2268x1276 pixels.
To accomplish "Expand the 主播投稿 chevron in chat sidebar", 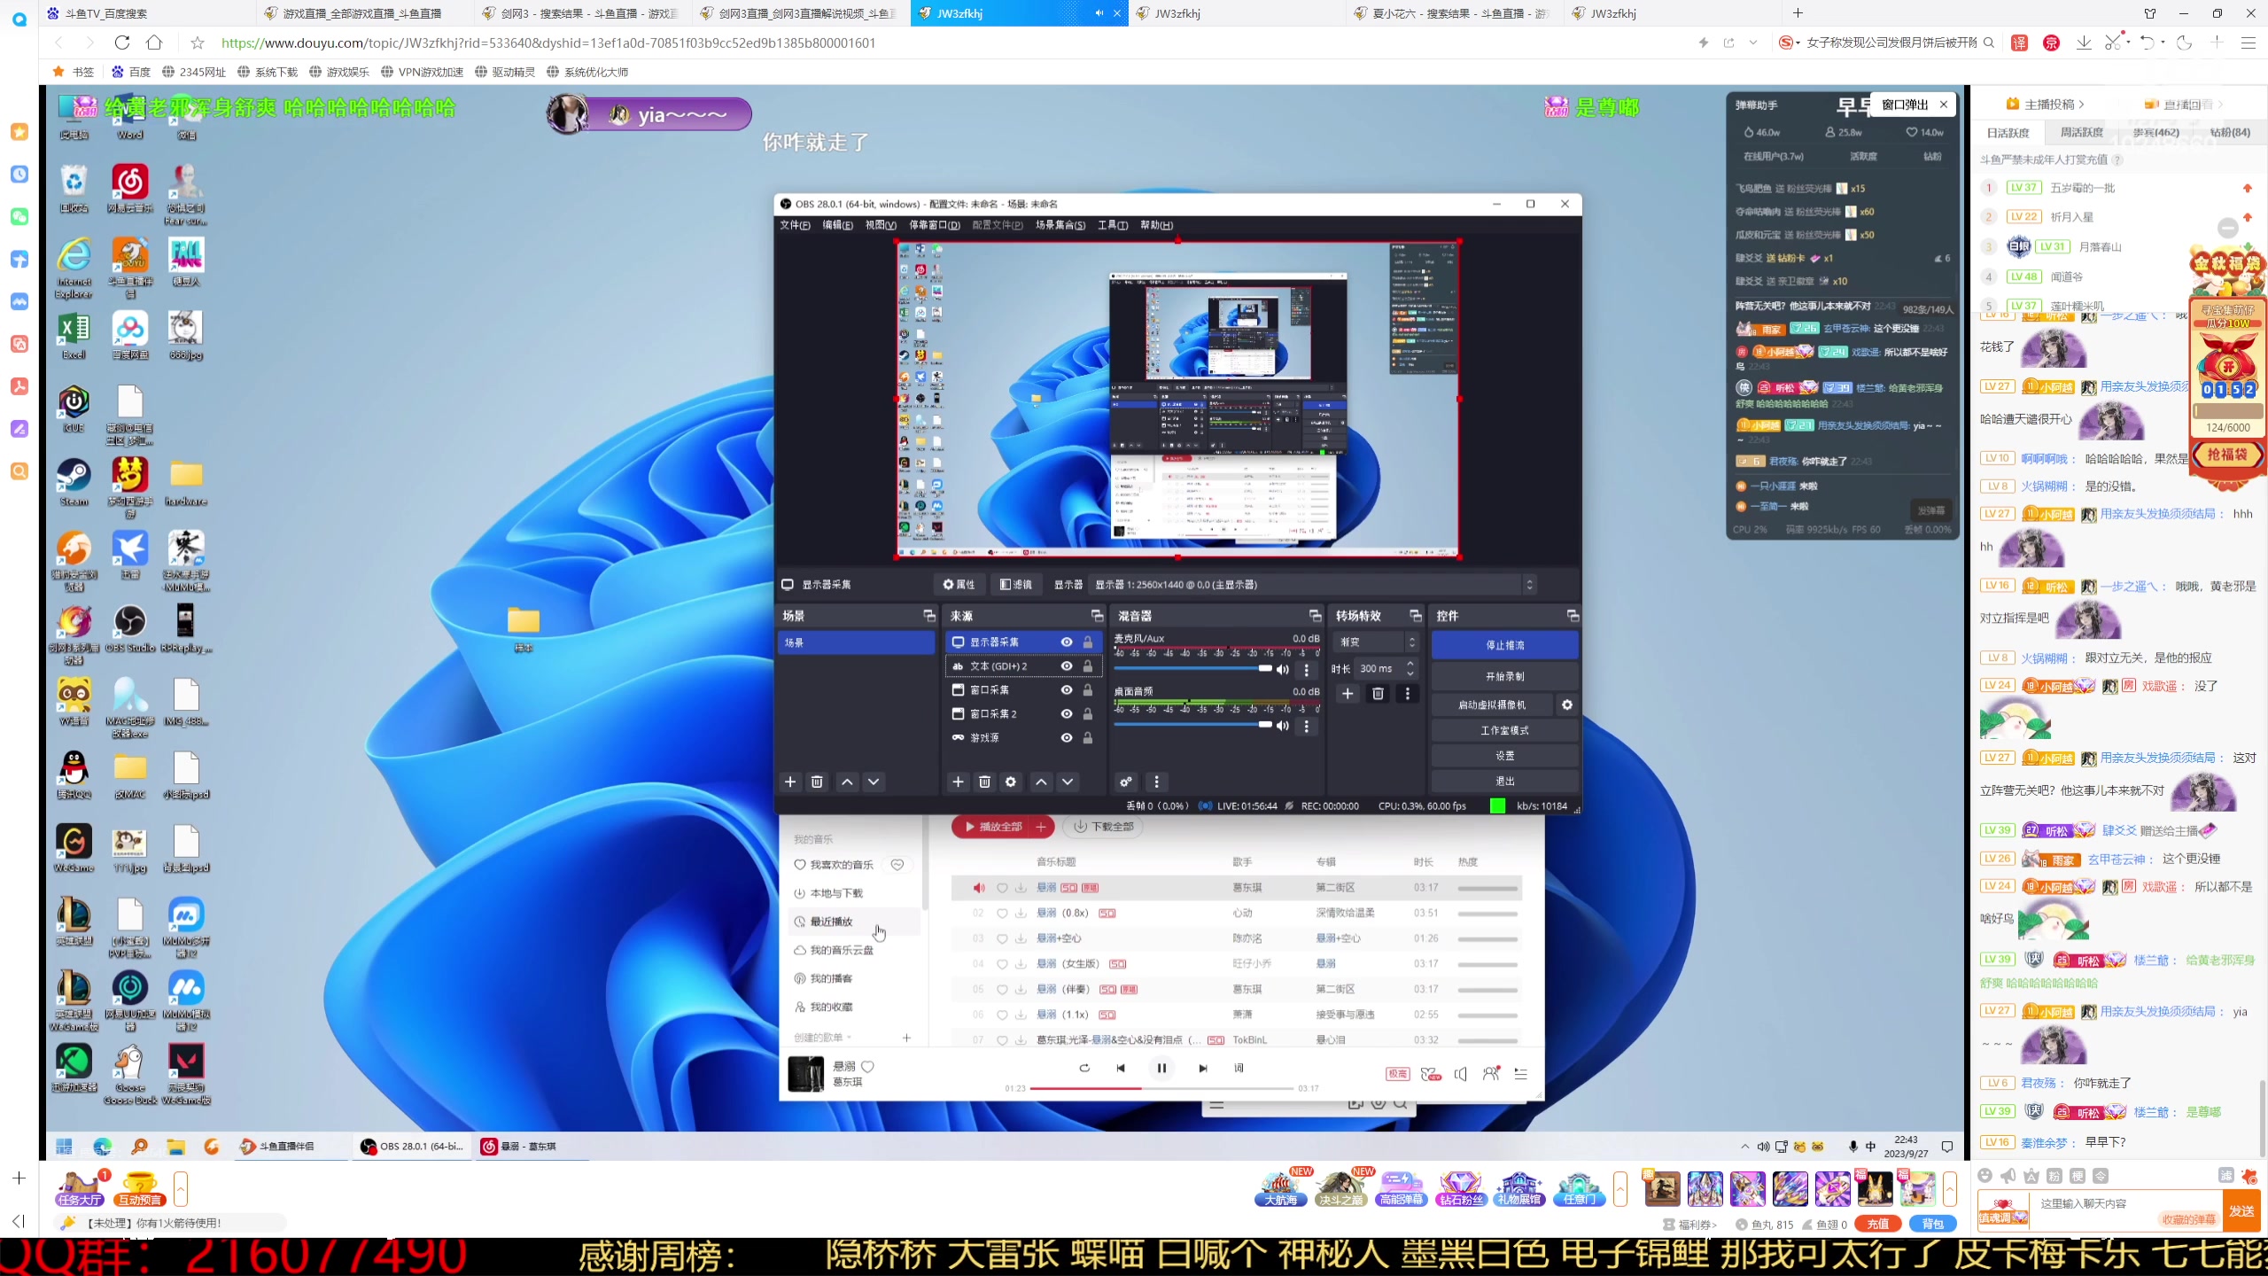I will pyautogui.click(x=2081, y=105).
